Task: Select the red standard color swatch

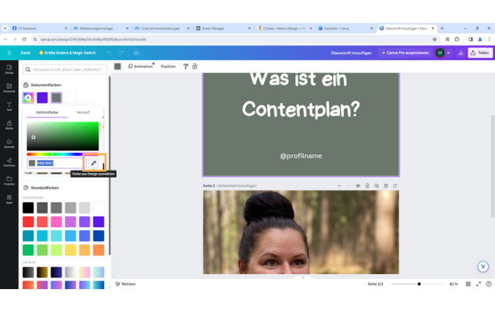Action: coord(28,222)
